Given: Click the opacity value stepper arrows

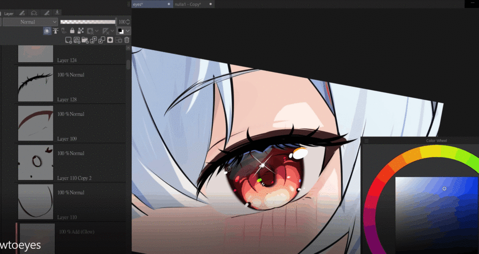Looking at the screenshot, I should (128, 22).
